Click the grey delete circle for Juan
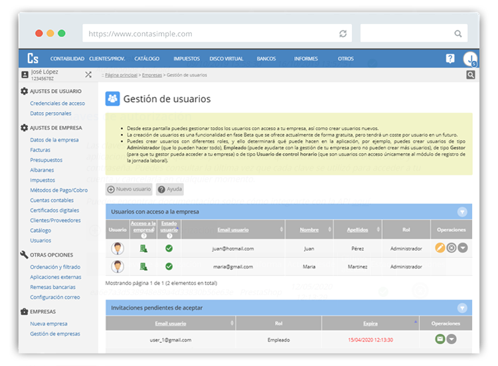Image resolution: width=498 pixels, height=366 pixels. (452, 247)
